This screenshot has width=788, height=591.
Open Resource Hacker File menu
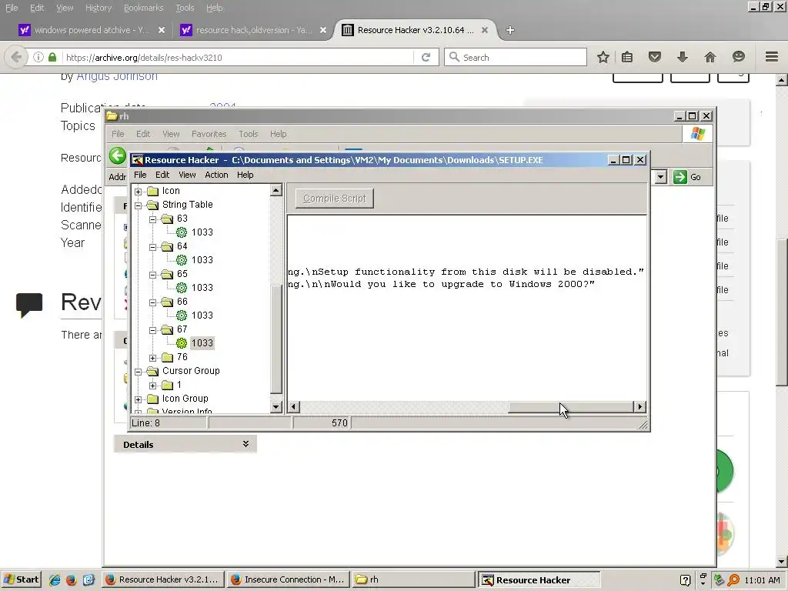tap(140, 175)
